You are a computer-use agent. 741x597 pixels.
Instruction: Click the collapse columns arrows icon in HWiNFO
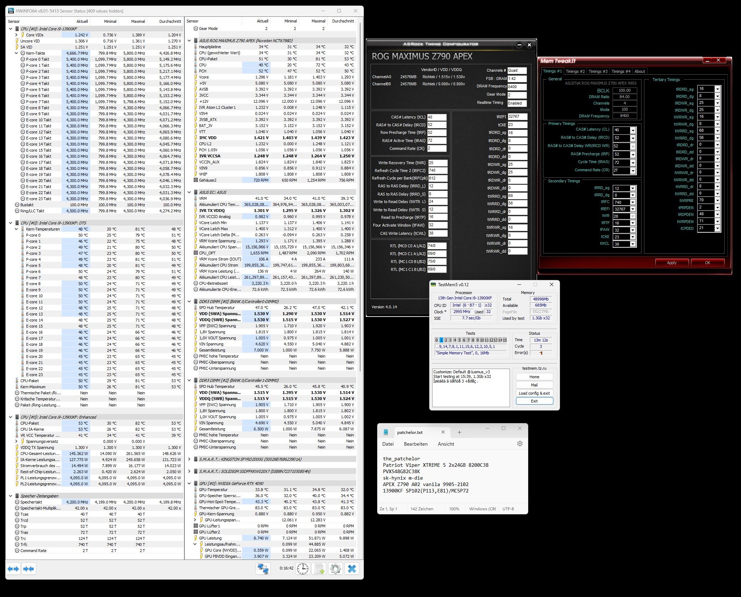tap(29, 568)
